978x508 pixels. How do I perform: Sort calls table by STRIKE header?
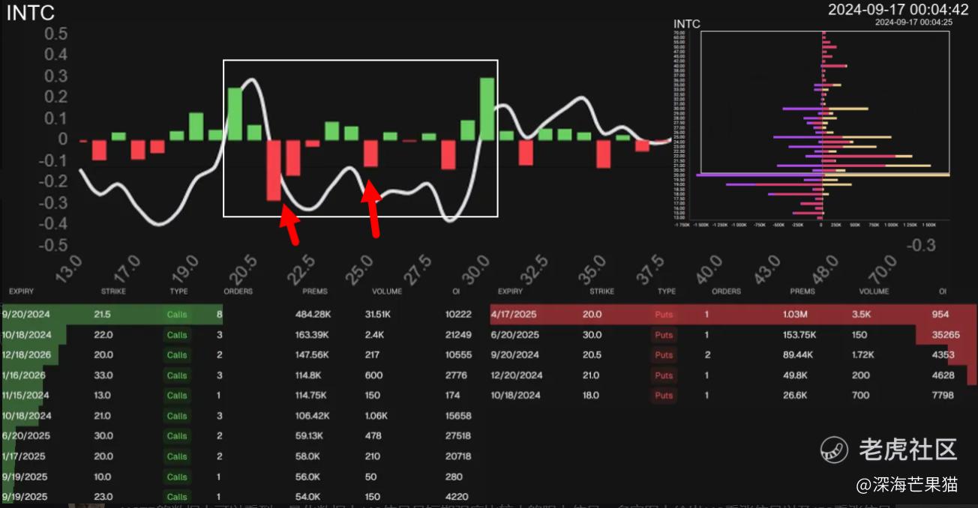click(x=113, y=291)
